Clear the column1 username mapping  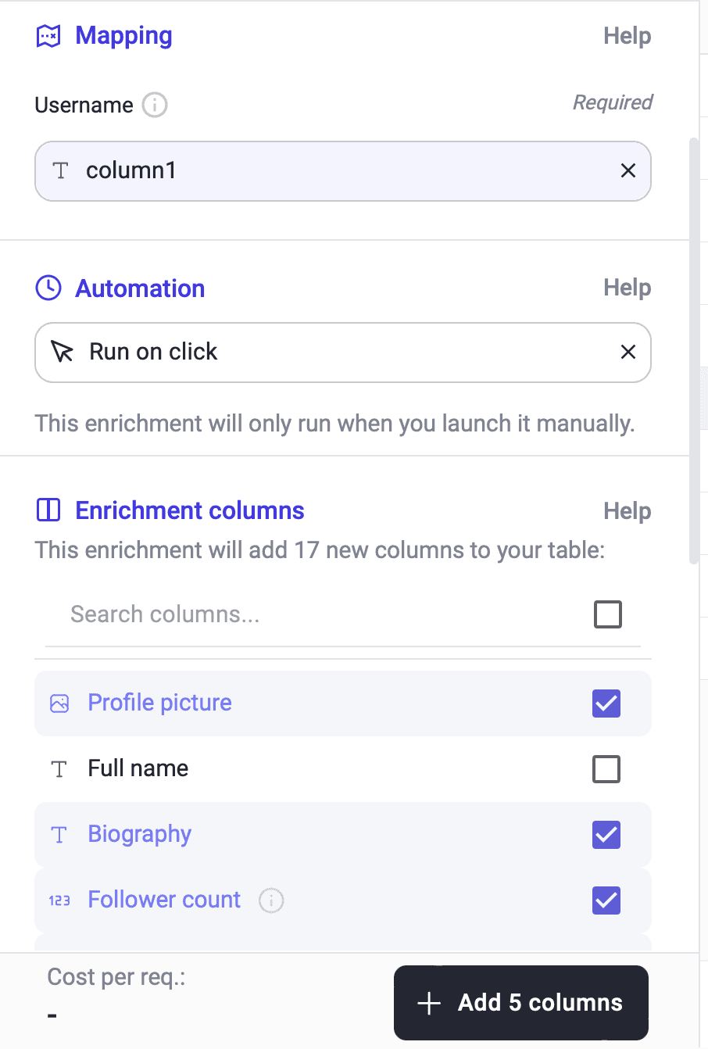tap(628, 170)
